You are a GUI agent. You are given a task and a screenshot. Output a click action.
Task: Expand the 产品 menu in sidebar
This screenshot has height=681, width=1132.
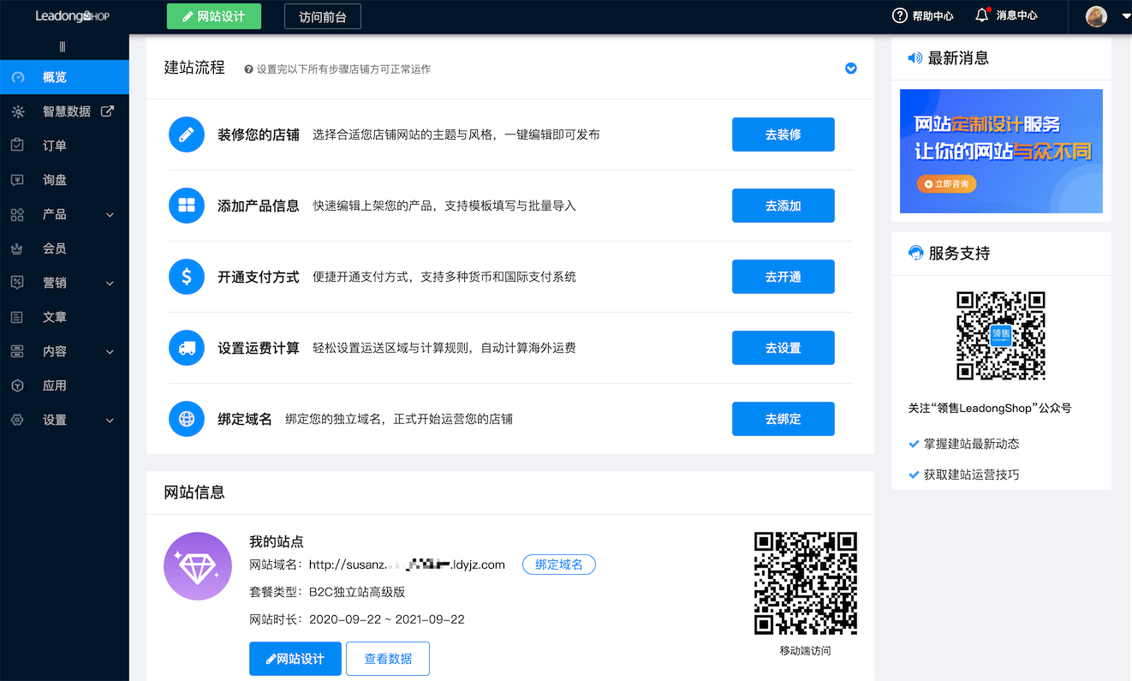pyautogui.click(x=109, y=214)
